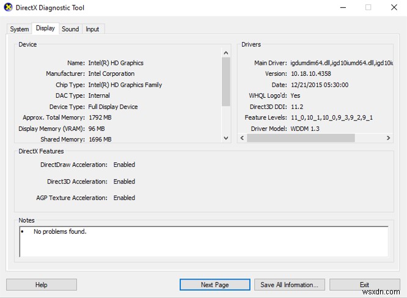This screenshot has height=298, width=407.
Task: Select the text 'Intel(R) HD Graphics' name value
Action: point(116,63)
